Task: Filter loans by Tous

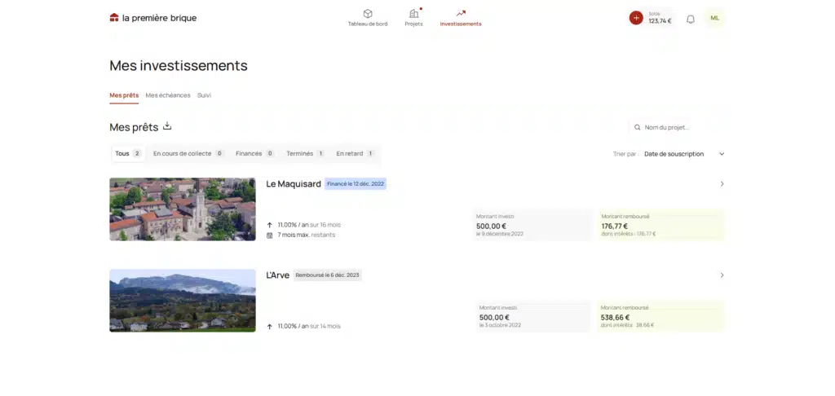Action: tap(127, 153)
